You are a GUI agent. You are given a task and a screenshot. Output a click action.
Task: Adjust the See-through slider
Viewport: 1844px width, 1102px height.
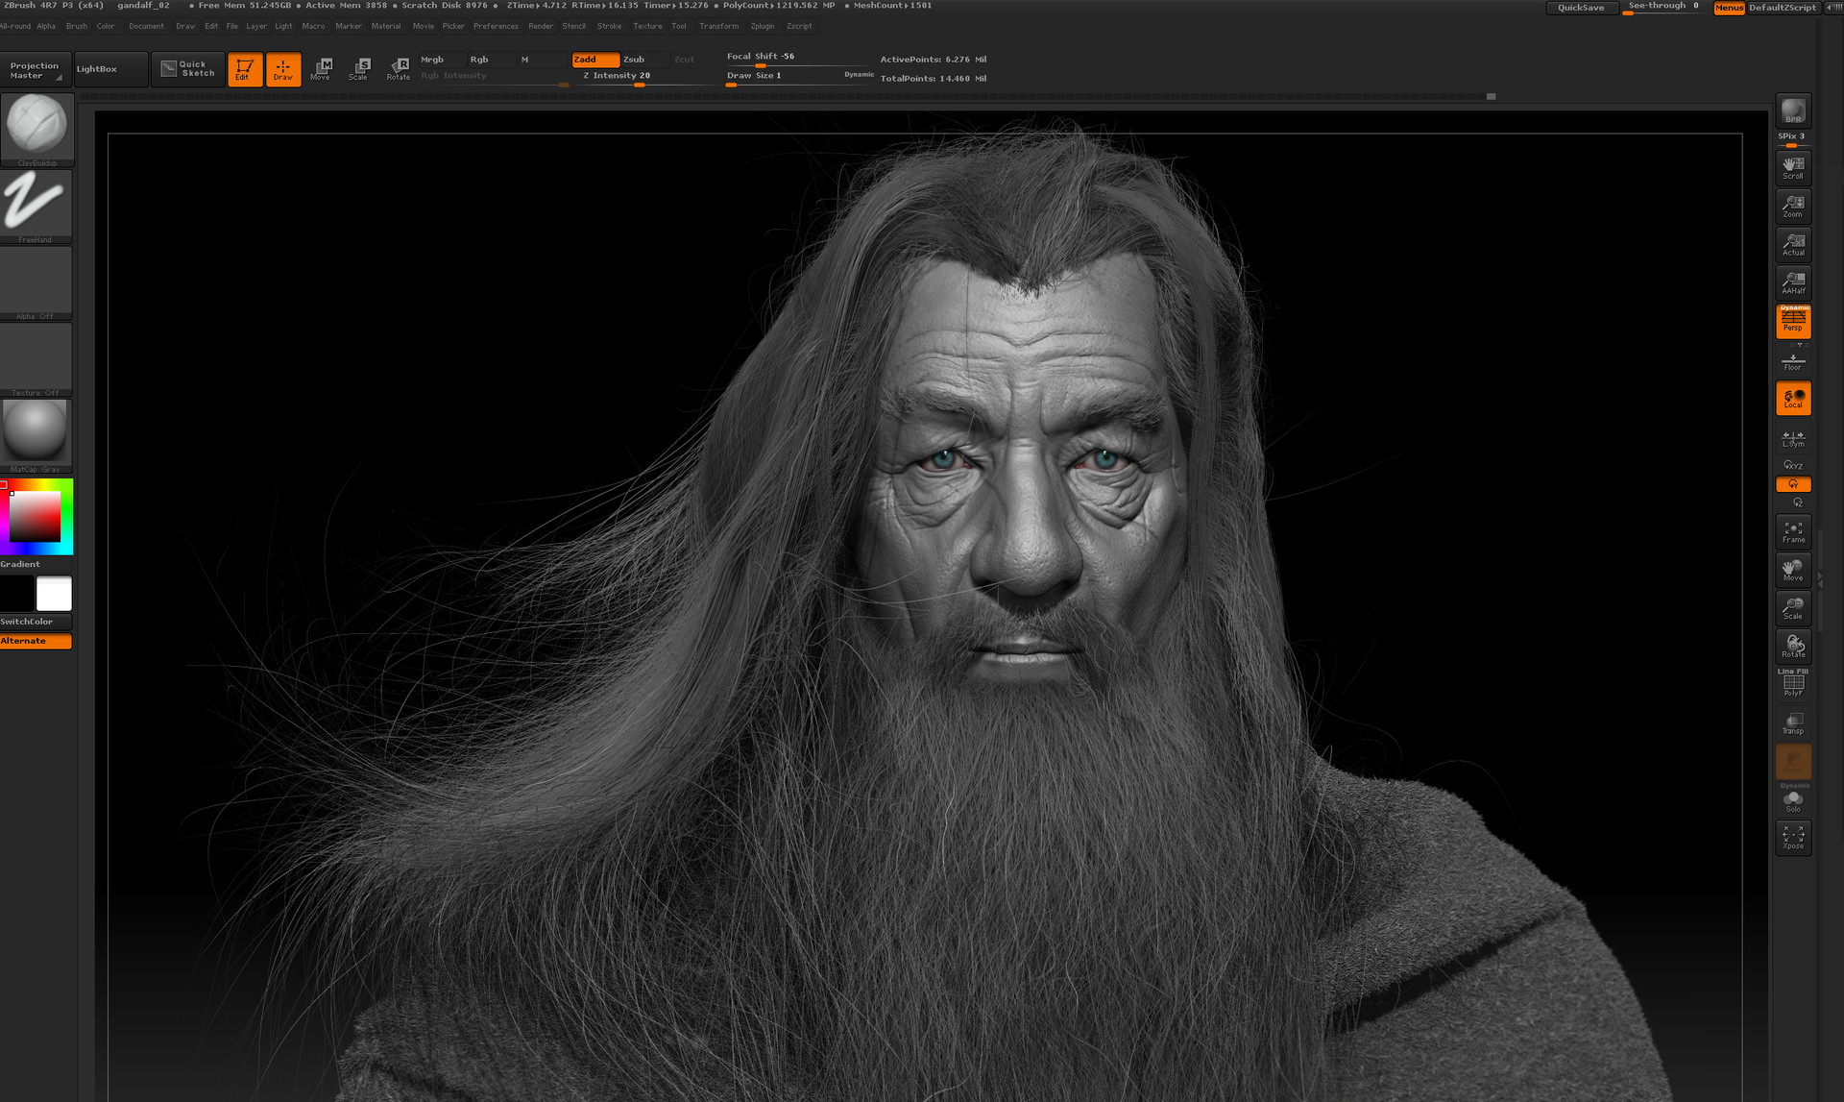(x=1663, y=8)
